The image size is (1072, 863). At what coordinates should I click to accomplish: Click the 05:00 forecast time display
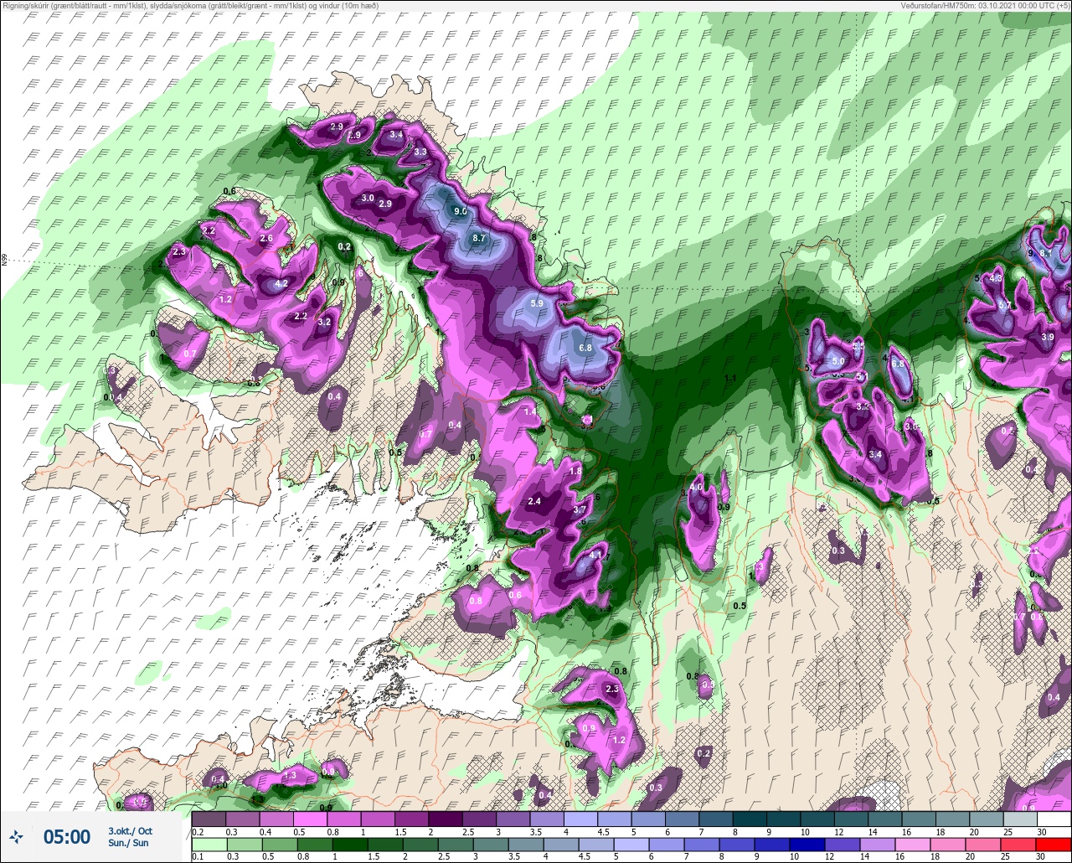tap(67, 836)
